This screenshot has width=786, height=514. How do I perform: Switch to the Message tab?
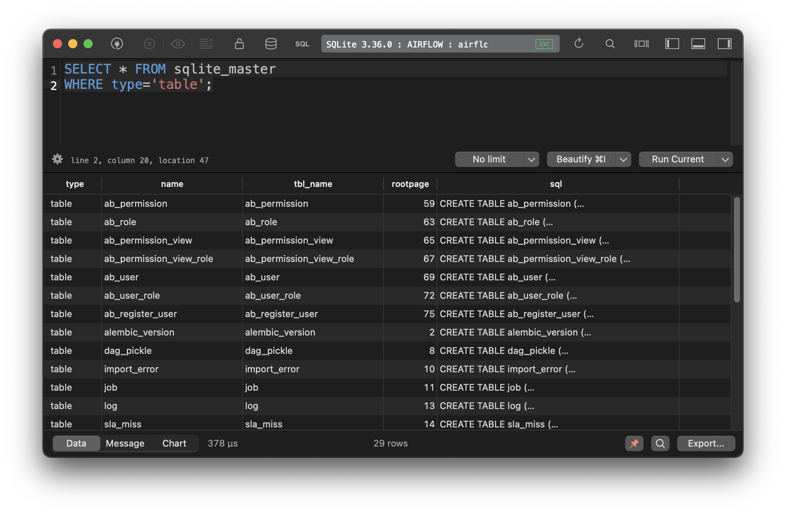tap(125, 443)
